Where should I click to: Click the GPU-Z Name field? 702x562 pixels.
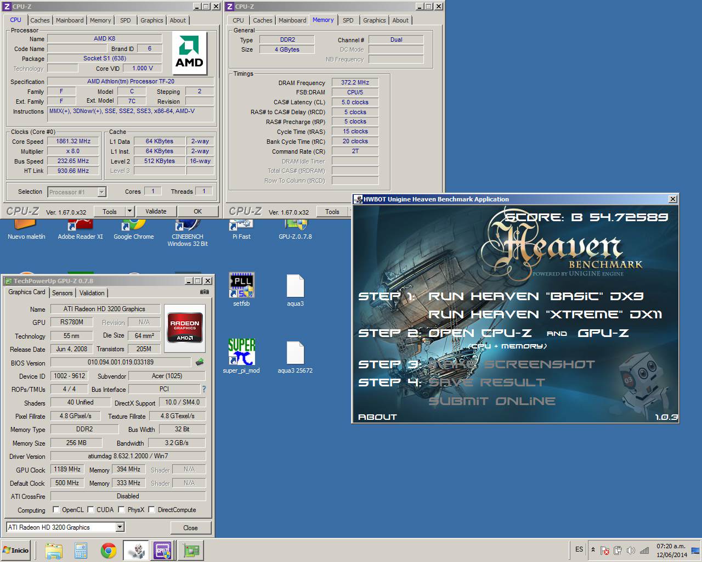click(105, 309)
